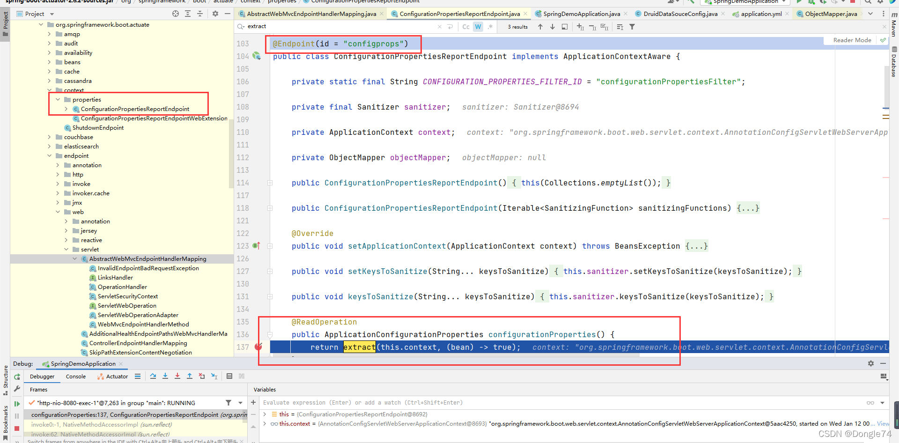This screenshot has height=443, width=899.
Task: Open the Debugger tab
Action: coord(42,377)
